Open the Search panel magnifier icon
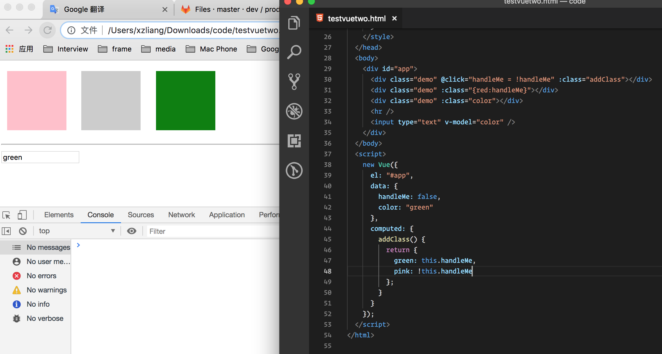The image size is (662, 354). [294, 52]
